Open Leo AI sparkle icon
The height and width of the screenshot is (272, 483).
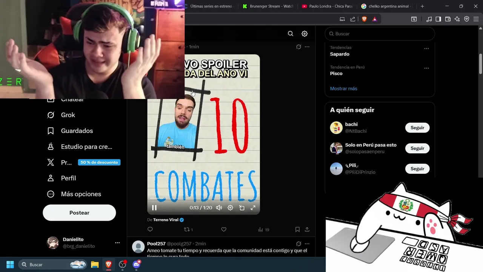pos(457,19)
